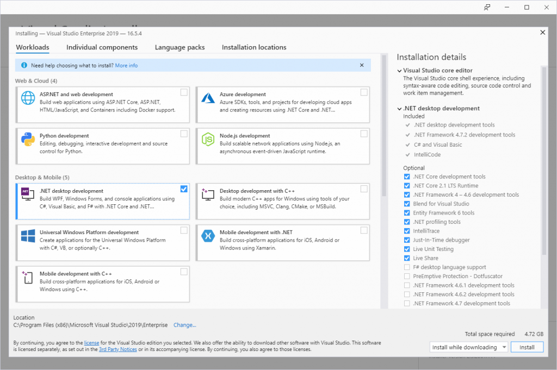Click the More info link
Image resolution: width=557 pixels, height=370 pixels.
(126, 65)
